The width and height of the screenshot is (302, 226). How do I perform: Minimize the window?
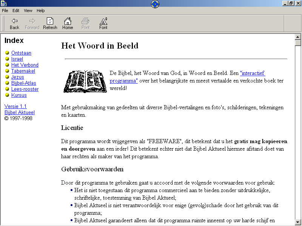pyautogui.click(x=285, y=3)
